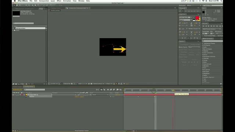Viewport: 235px width, 132px height.
Task: Open the Parent dropdown for Orange Solid
Action: coord(100,95)
